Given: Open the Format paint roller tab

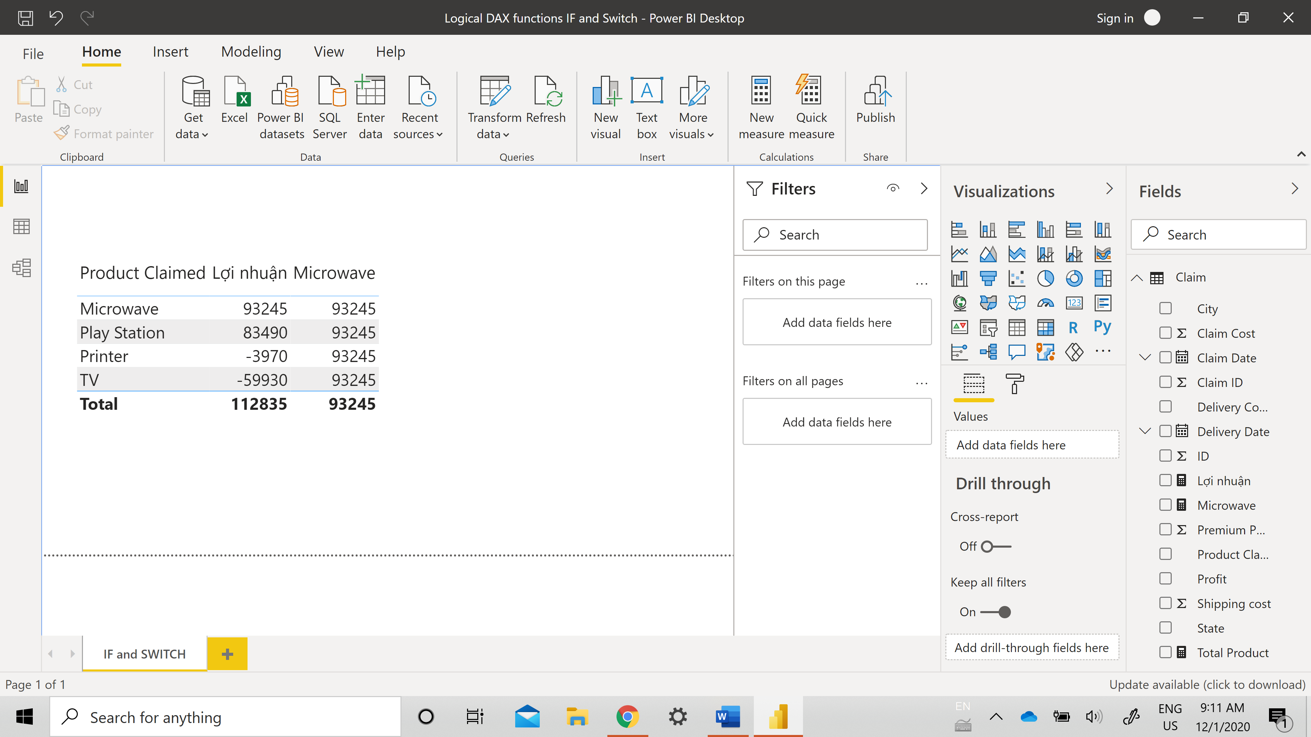Looking at the screenshot, I should (x=1014, y=384).
